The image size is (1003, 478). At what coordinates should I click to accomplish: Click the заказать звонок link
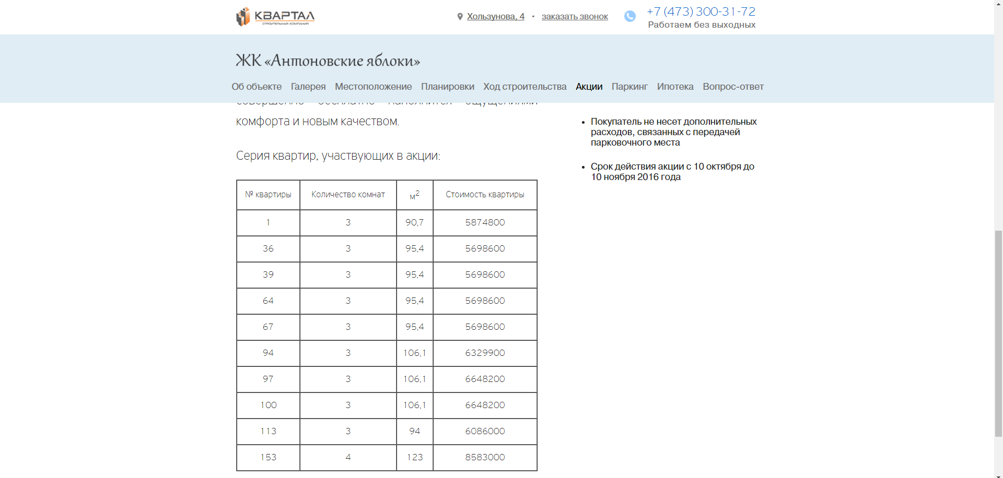click(575, 17)
